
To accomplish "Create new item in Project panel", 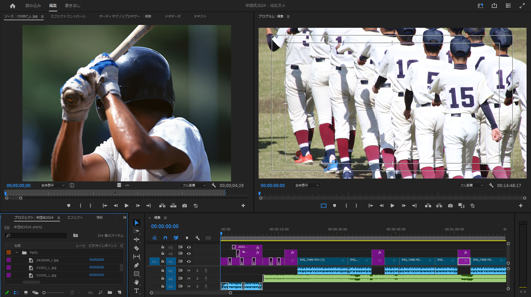I will click(119, 293).
